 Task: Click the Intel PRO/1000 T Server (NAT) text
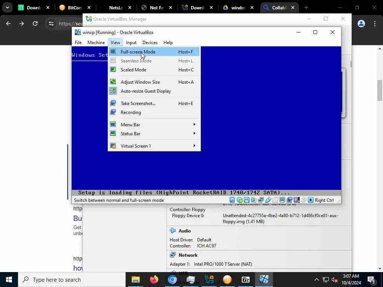coord(223,264)
